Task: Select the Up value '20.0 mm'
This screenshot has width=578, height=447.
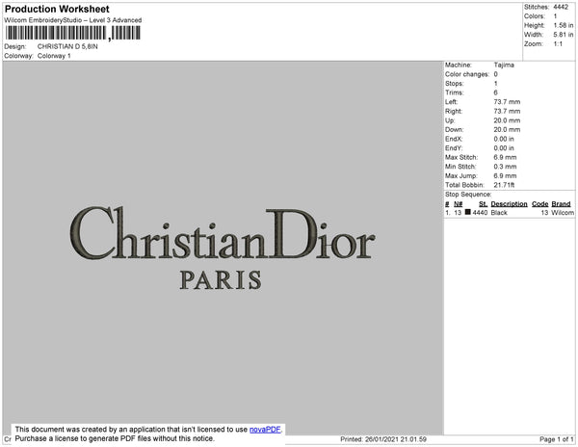Action: tap(507, 120)
